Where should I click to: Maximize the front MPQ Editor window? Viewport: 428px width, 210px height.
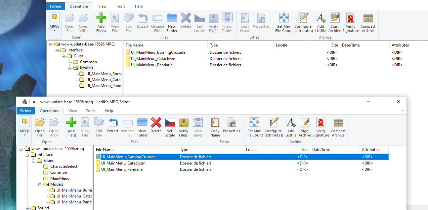click(x=383, y=102)
